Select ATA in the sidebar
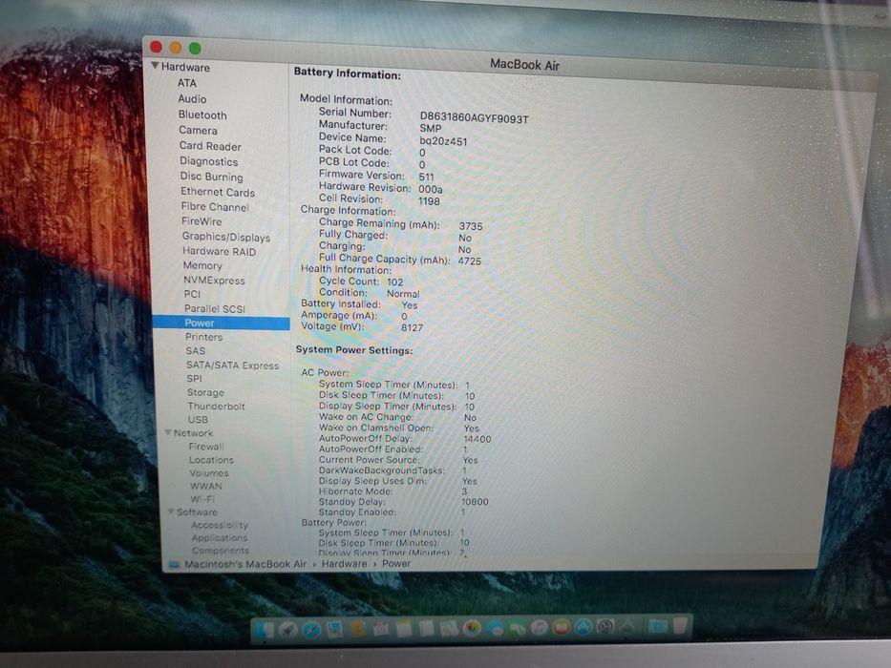Screen dimensions: 891x668 pos(187,83)
